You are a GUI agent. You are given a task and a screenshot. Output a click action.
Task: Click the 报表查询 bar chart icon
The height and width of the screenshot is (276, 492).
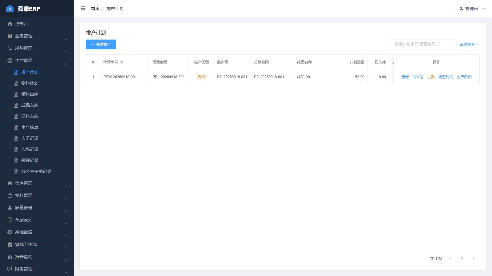click(x=10, y=257)
